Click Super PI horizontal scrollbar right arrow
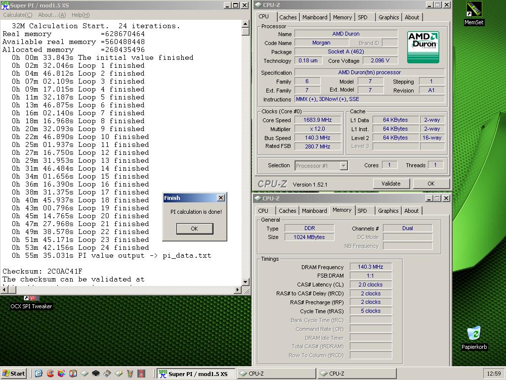 tap(238, 289)
